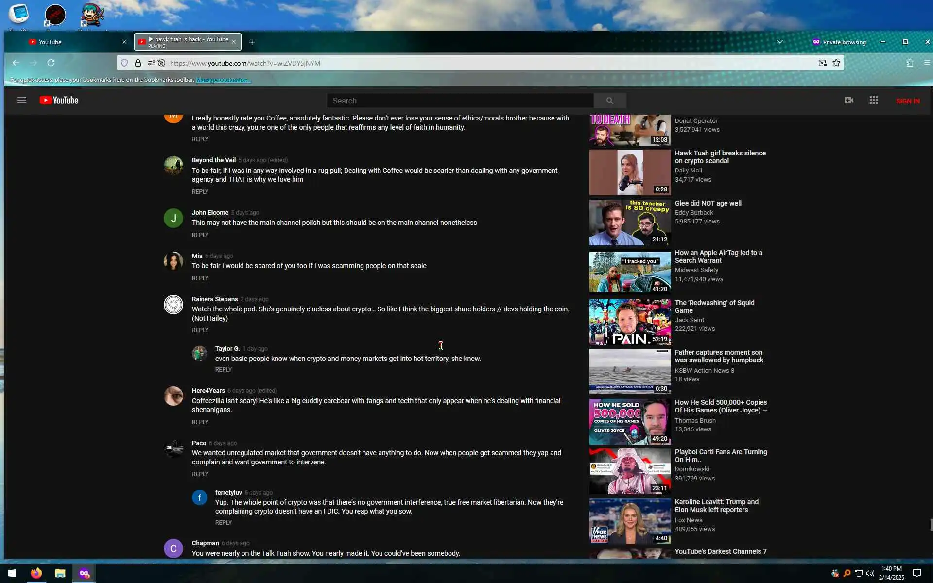
Task: Click the page vertical scrollbar thumb
Action: (x=931, y=525)
